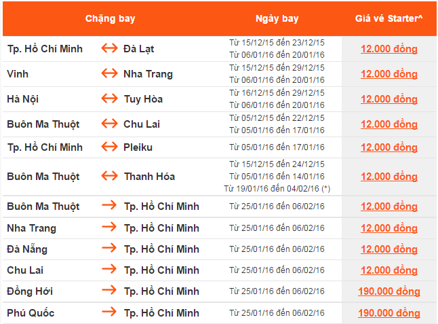438x324 pixels.
Task: Click the Chặng bay column header
Action: [109, 18]
